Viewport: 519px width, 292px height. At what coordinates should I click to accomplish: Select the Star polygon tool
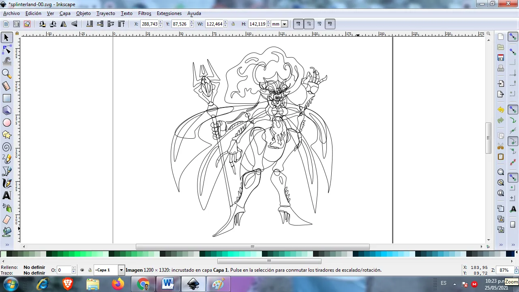[6, 135]
